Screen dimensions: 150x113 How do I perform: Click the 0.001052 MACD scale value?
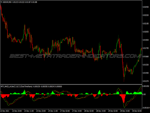coord(146,86)
